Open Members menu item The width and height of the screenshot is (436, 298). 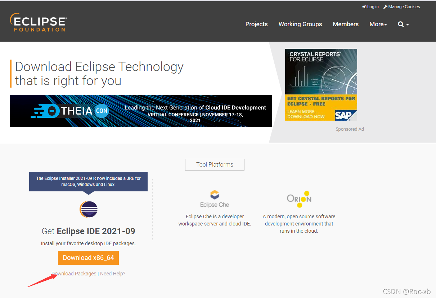click(x=346, y=24)
